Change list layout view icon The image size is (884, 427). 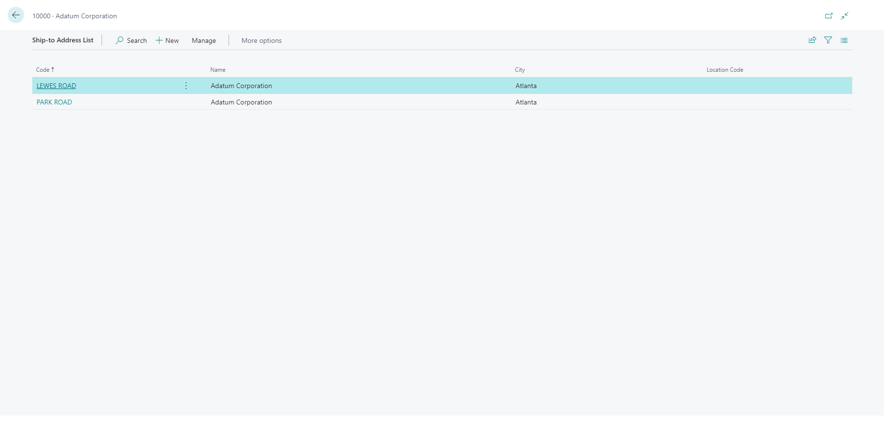(x=844, y=40)
